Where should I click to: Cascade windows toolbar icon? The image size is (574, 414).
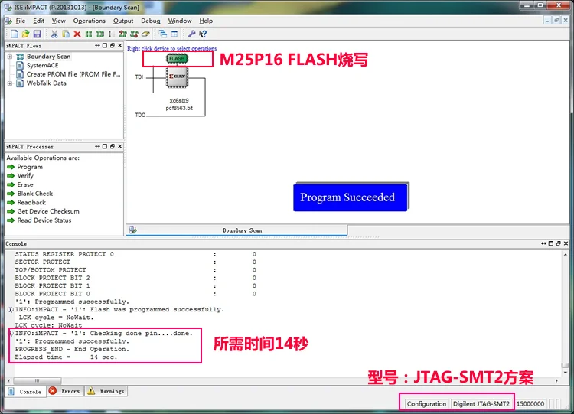click(x=163, y=34)
